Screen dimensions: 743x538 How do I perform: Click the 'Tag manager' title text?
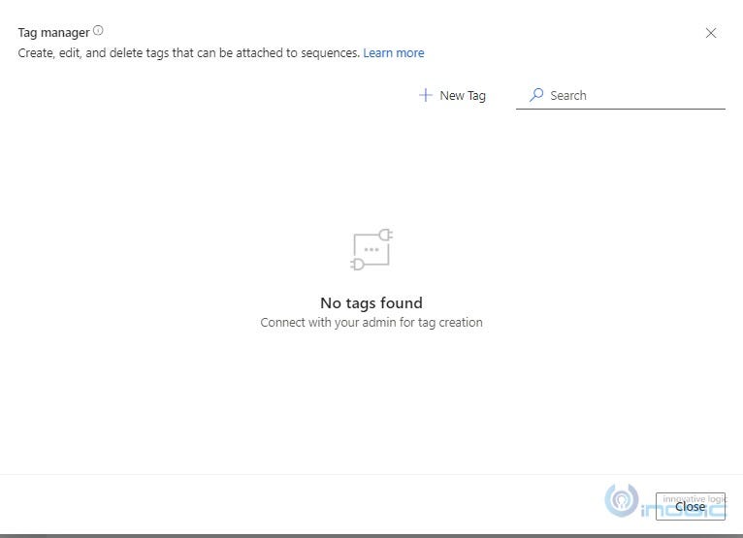click(53, 33)
